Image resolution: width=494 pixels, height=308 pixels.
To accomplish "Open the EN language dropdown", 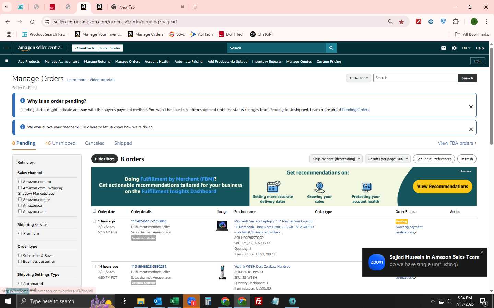I will [466, 48].
